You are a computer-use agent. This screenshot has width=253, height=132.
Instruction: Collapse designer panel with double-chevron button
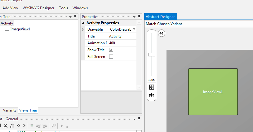point(161,33)
